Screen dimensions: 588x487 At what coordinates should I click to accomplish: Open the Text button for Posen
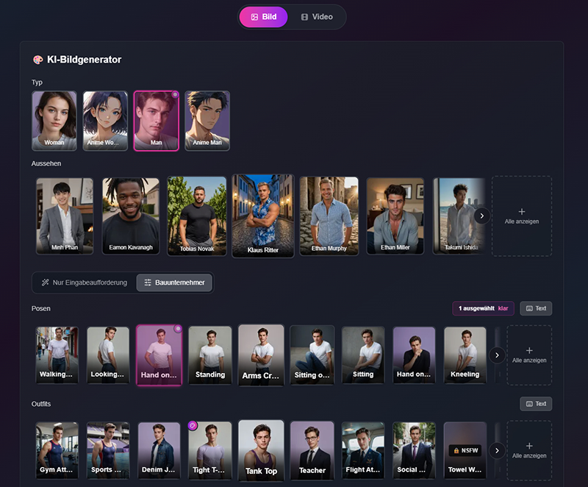pyautogui.click(x=536, y=308)
